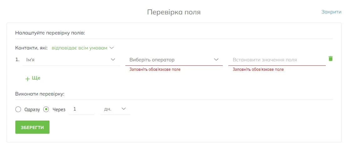Viewport: 349px width, 150px height.
Task: Click the Контакти, які label
Action: (x=31, y=48)
